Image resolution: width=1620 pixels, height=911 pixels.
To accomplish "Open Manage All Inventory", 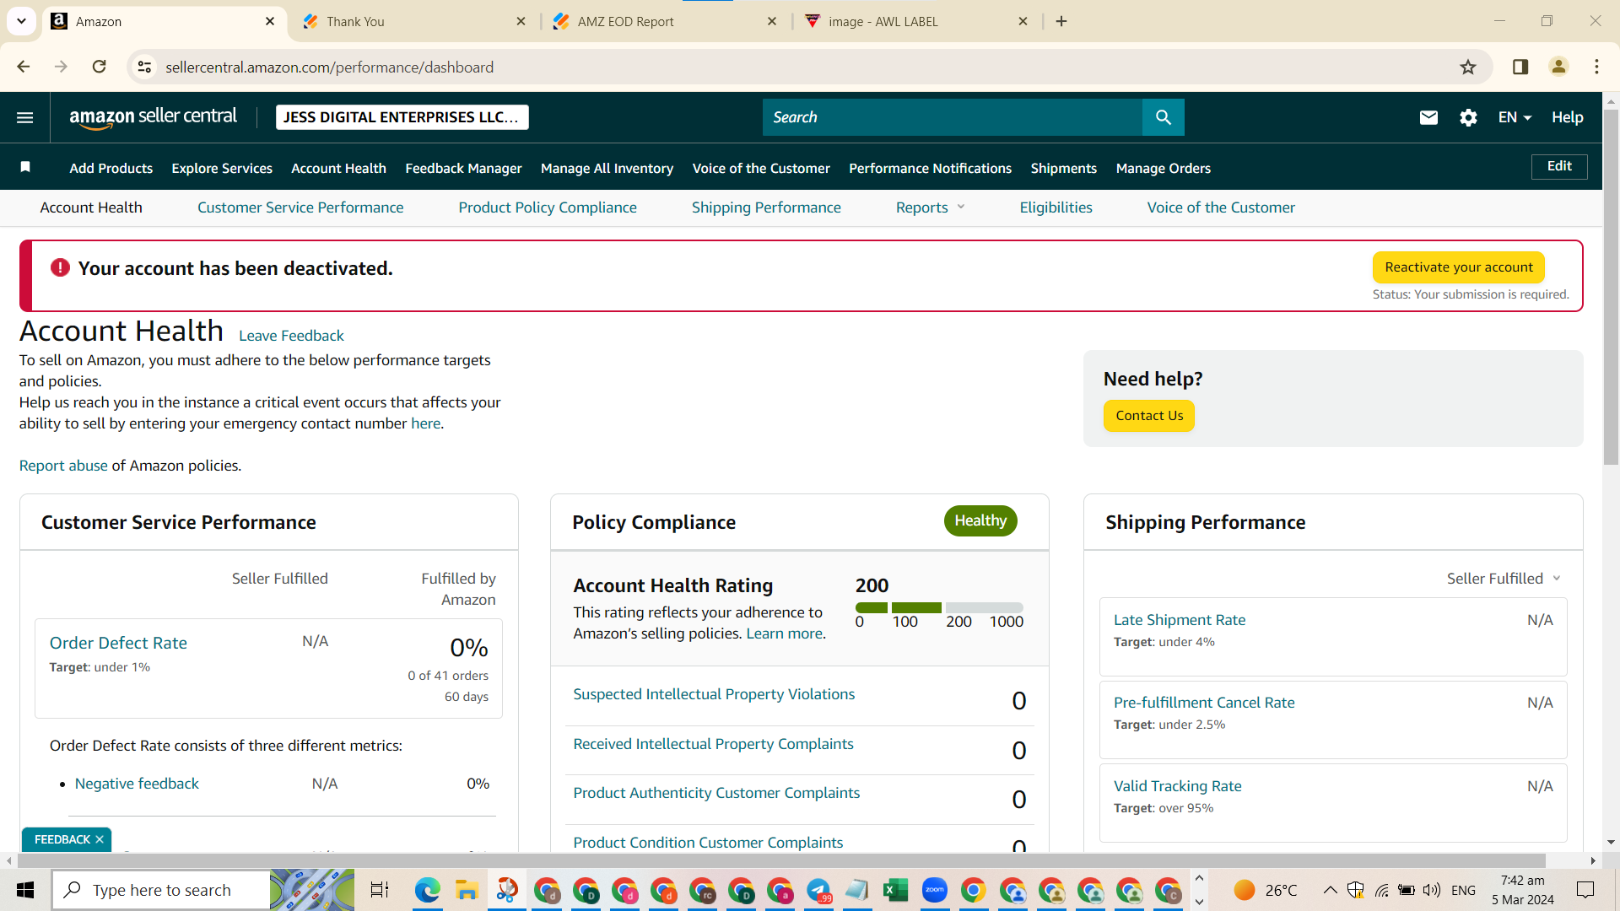I will (x=607, y=168).
